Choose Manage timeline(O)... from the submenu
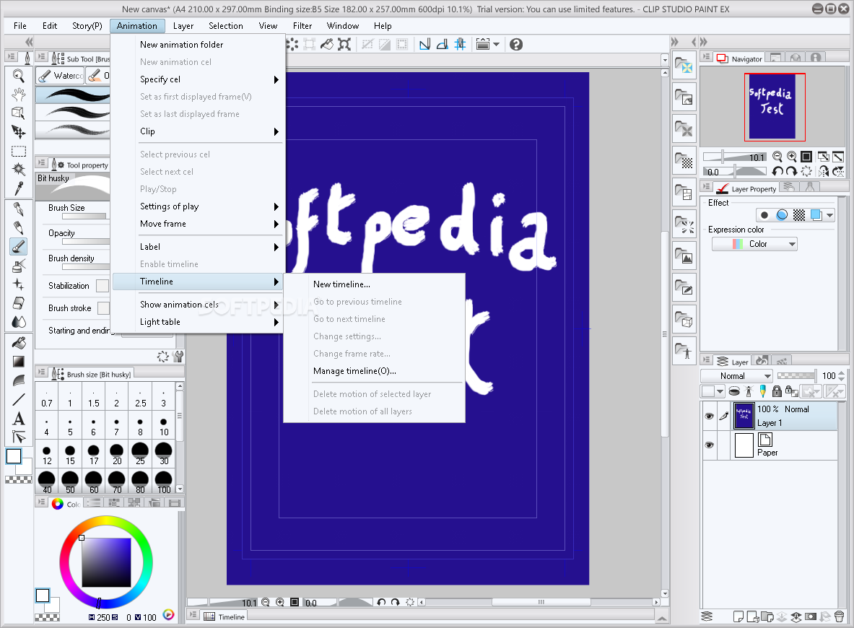 pos(374,371)
